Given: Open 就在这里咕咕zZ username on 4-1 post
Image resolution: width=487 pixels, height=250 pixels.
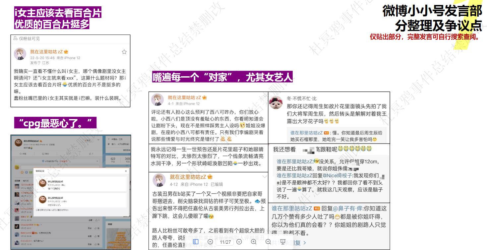Looking at the screenshot, I should [185, 97].
